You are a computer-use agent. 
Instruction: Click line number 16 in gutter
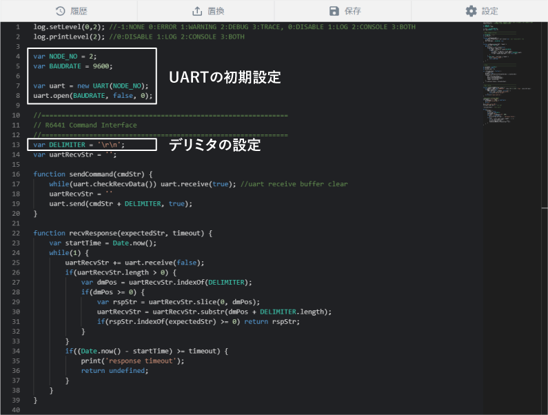click(16, 174)
